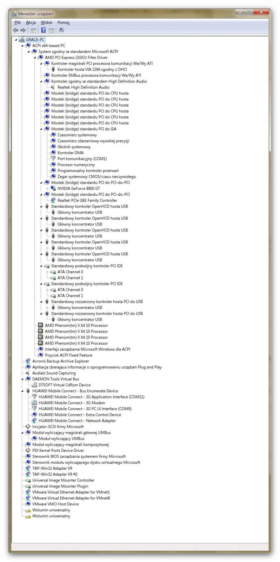280x562 pixels.
Task: Click Universal Image Mounter Controller icon
Action: 28,480
